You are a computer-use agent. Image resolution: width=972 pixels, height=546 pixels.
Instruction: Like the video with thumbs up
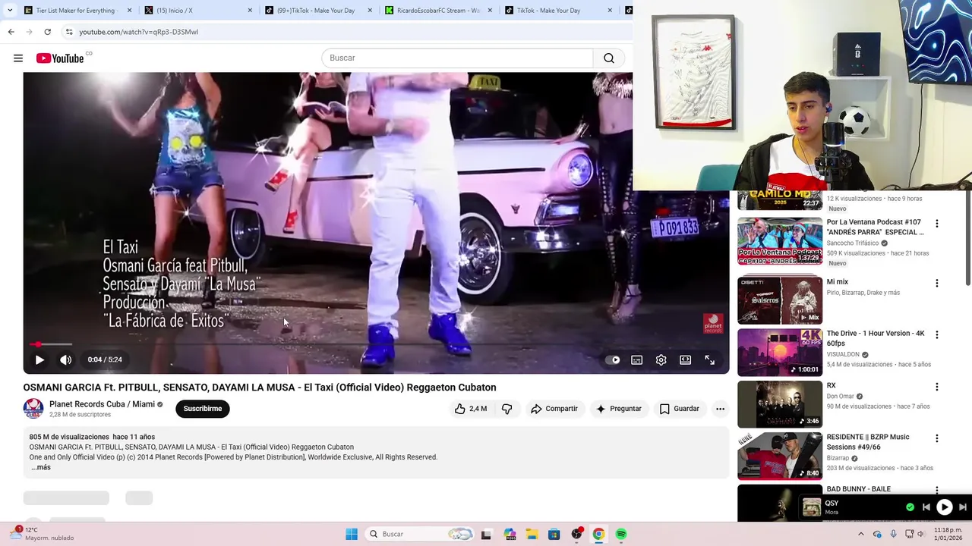point(471,409)
